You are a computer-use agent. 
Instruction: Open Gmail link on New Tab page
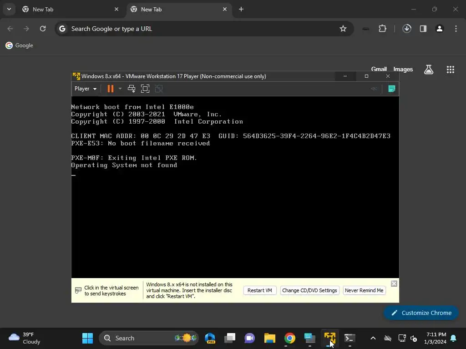coord(379,69)
